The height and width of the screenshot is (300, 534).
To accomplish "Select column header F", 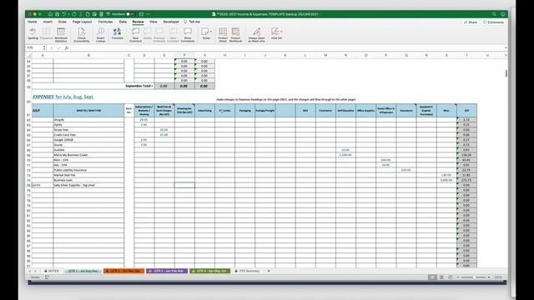I will point(184,55).
